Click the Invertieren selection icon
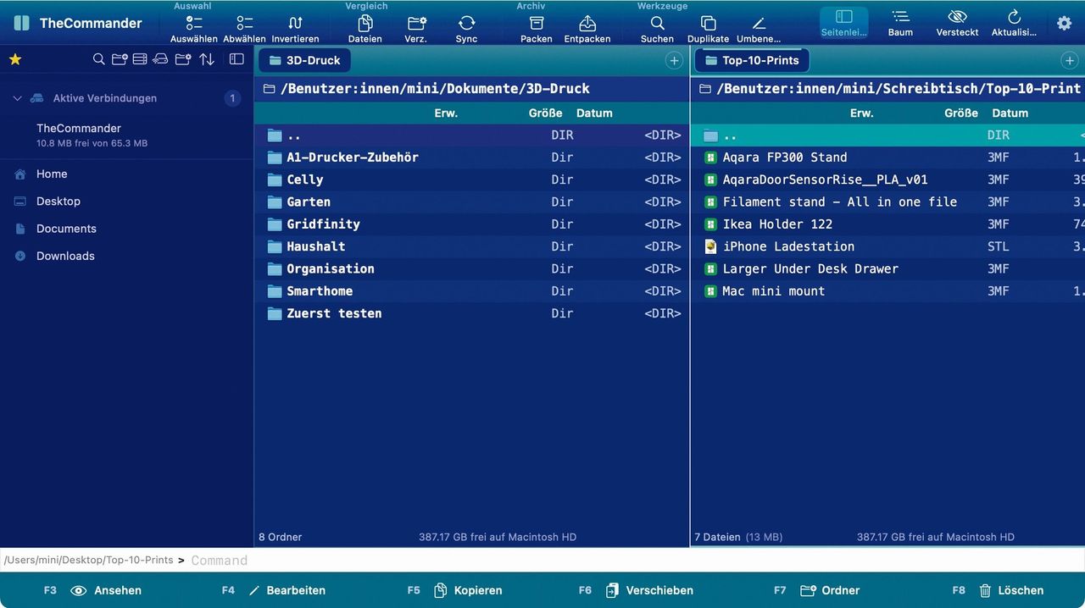Viewport: 1085px width, 608px height. pos(295,23)
